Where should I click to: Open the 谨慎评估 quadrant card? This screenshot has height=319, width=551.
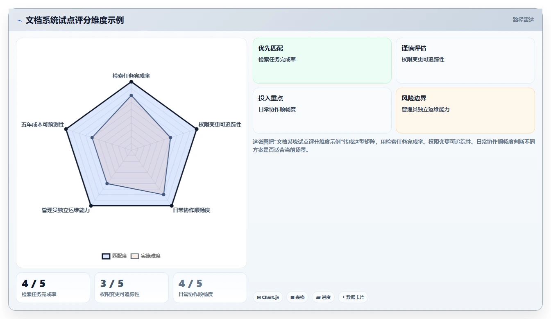(x=465, y=61)
